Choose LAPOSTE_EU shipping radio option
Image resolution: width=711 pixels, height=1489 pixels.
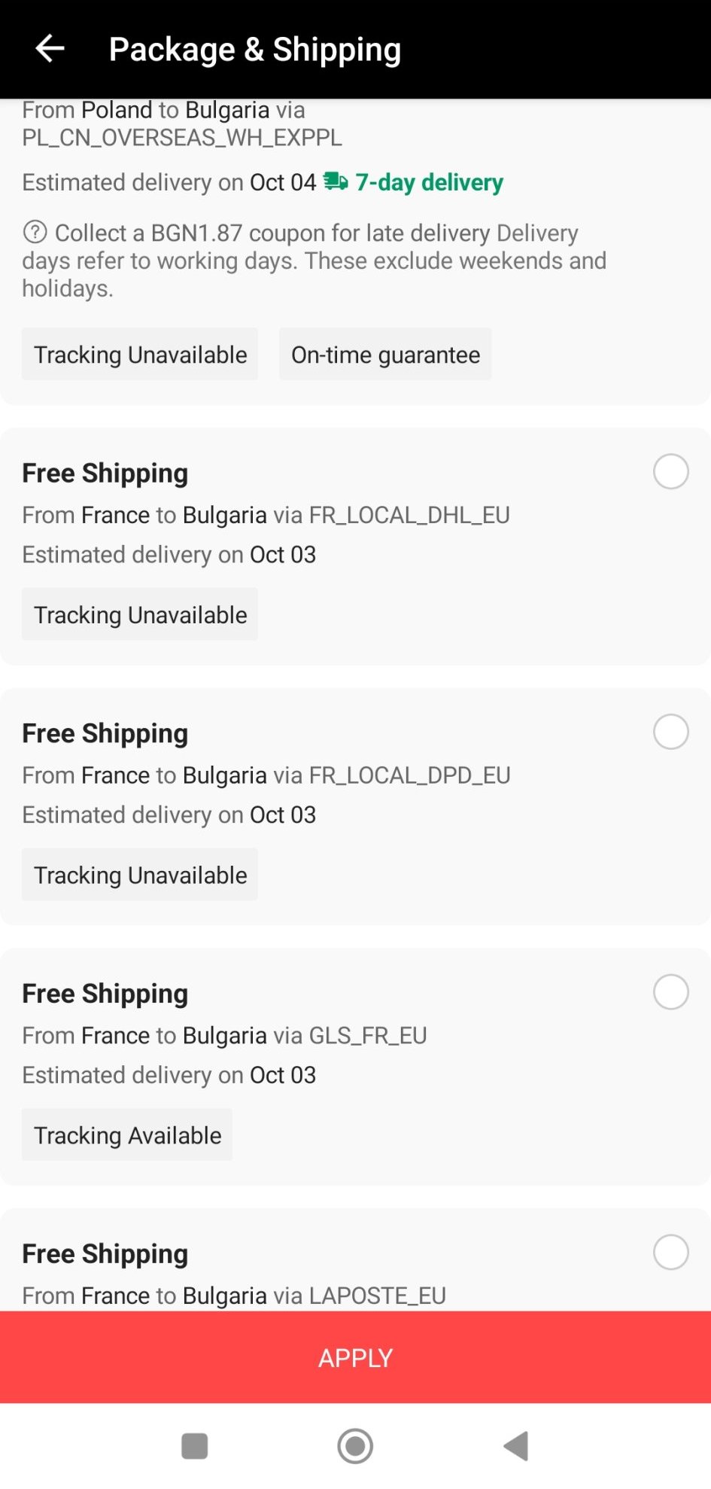click(x=670, y=1253)
